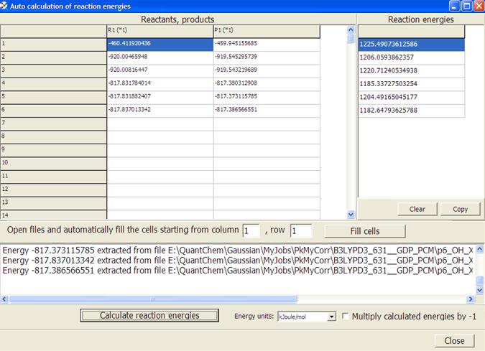Copy reaction energies with Copy button

[460, 210]
